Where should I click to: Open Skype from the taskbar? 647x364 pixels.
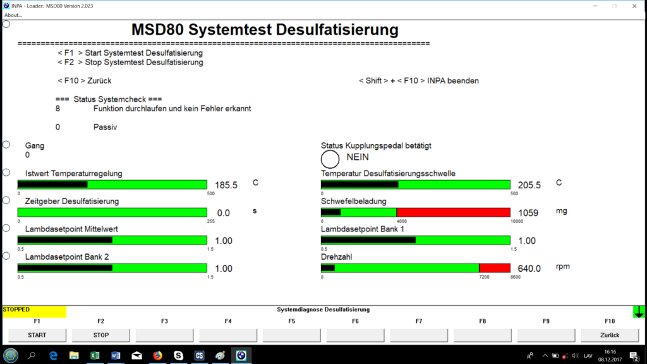[x=178, y=356]
